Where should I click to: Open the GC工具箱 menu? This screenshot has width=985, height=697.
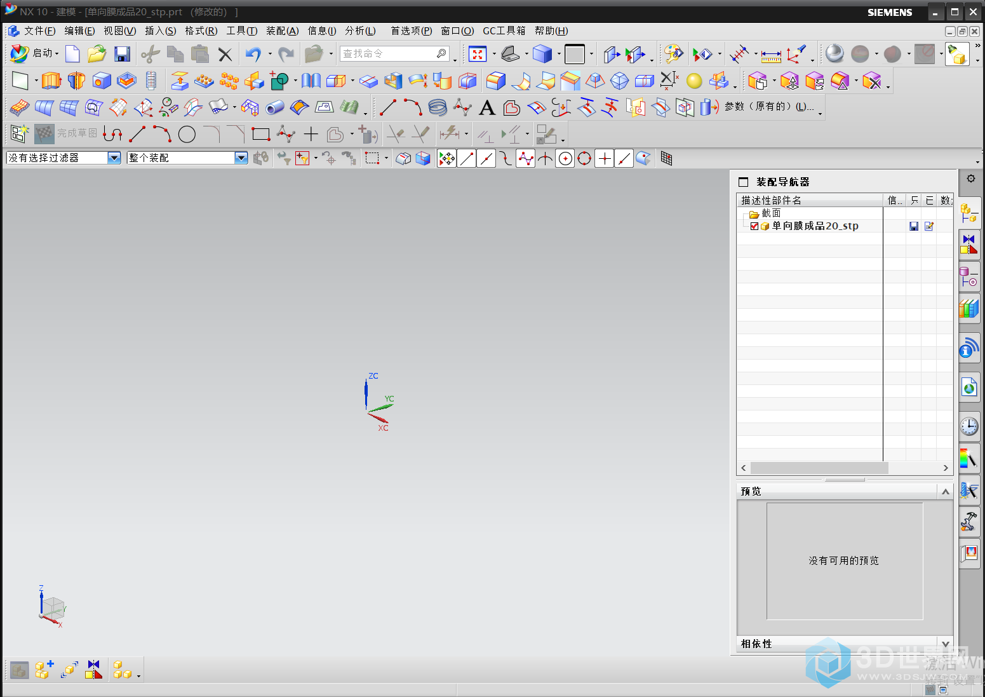coord(504,30)
